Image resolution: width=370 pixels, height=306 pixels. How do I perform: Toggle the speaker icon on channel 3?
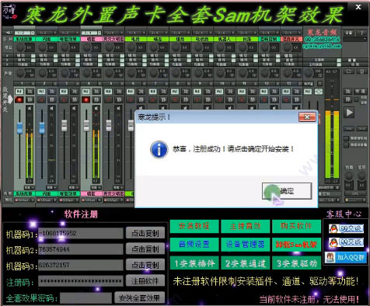pyautogui.click(x=74, y=108)
